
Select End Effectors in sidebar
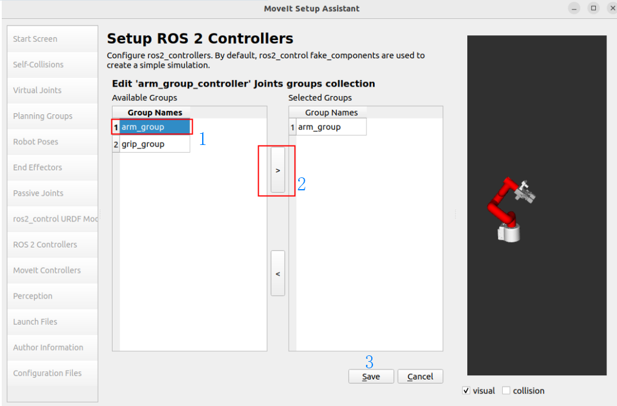pyautogui.click(x=52, y=167)
